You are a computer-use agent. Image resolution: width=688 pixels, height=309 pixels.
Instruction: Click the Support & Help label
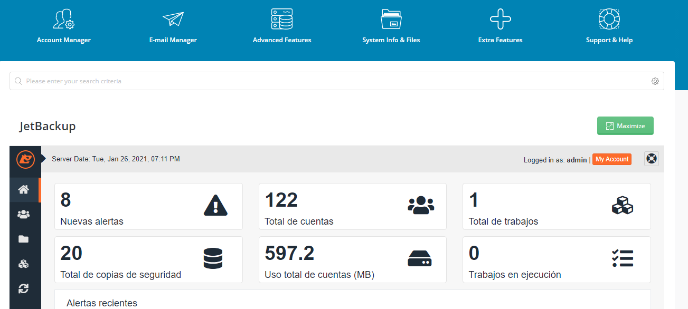(x=609, y=40)
